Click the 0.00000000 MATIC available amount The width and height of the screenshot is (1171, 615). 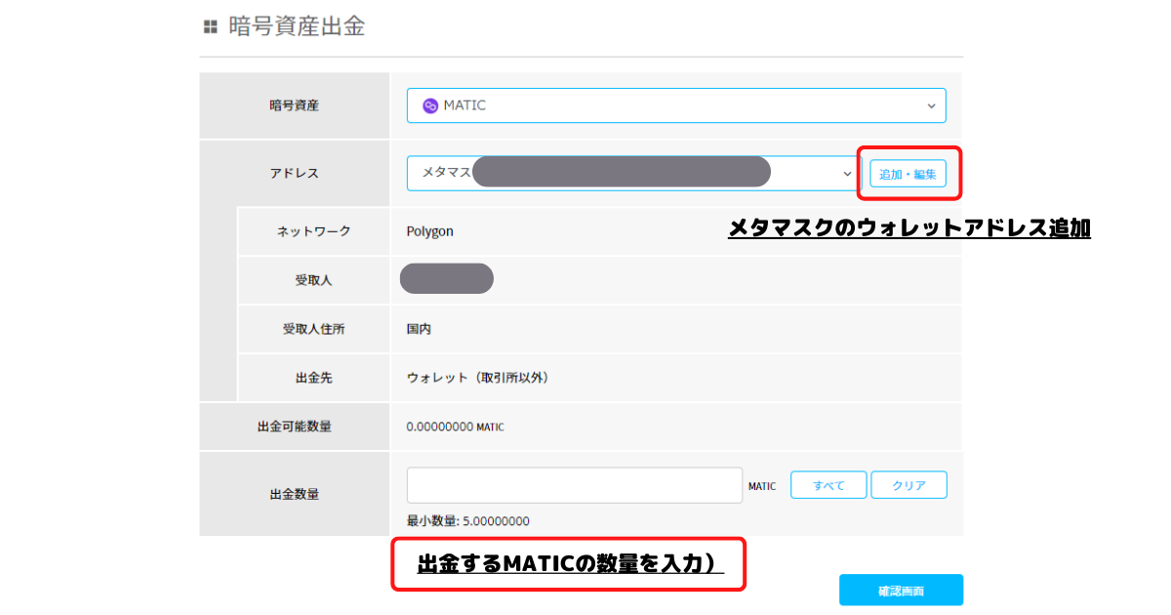(455, 427)
